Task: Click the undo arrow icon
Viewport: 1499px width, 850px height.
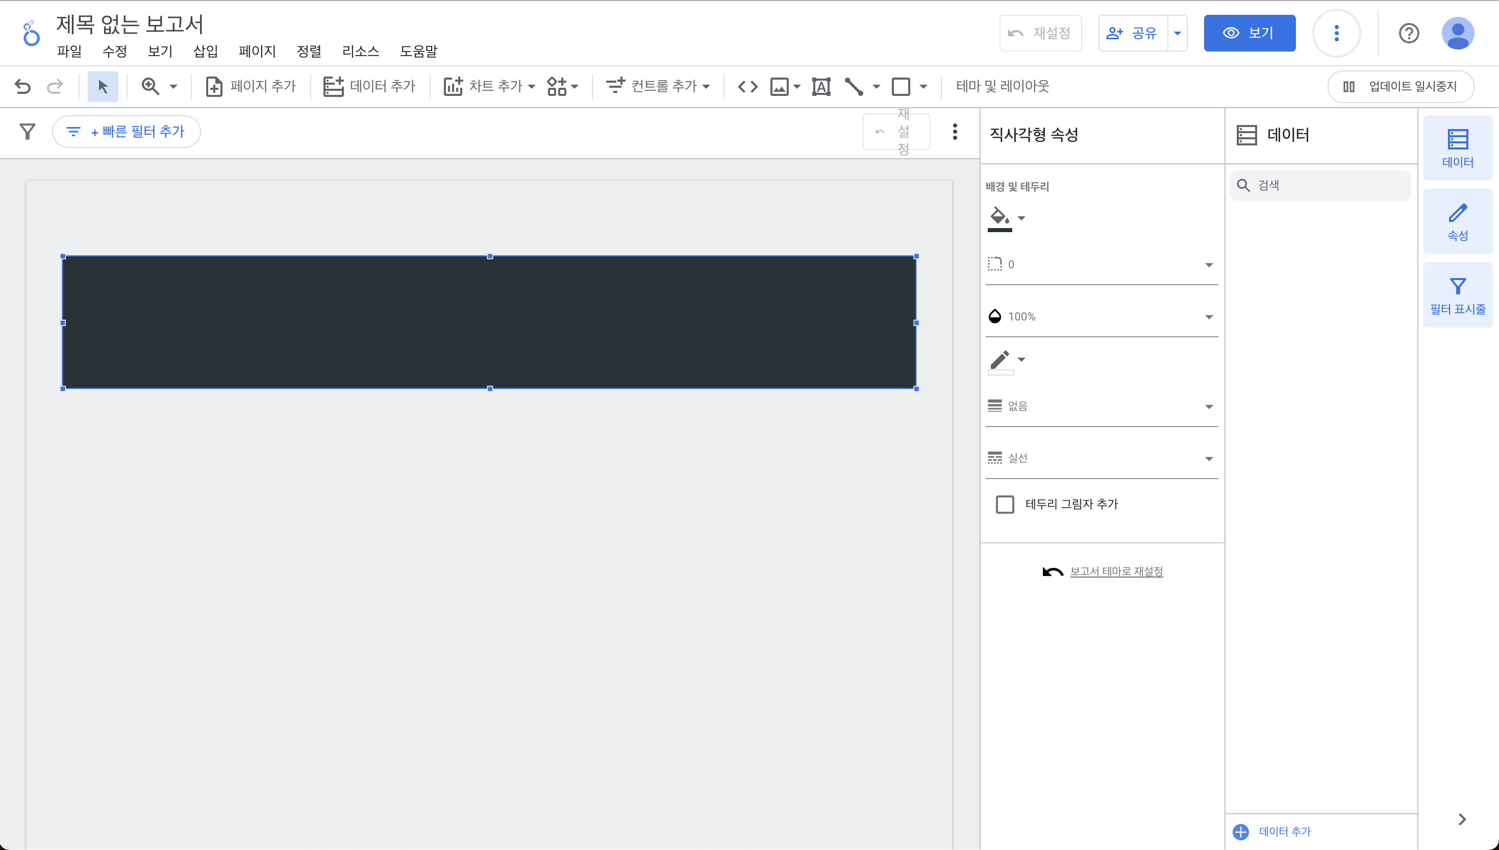Action: (x=23, y=86)
